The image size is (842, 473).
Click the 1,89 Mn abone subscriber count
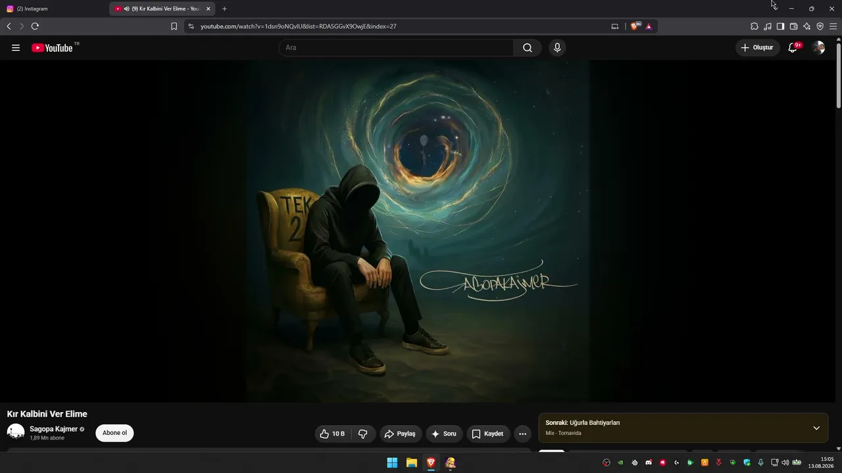coord(47,438)
